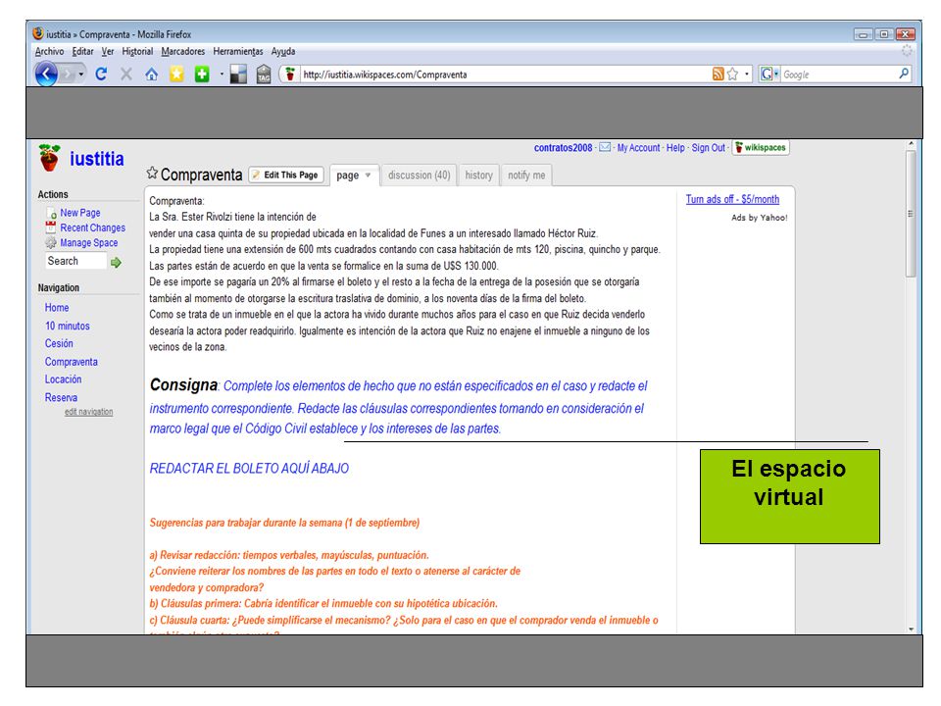This screenshot has width=941, height=706.
Task: Click the scrollbar up arrow
Action: [911, 145]
